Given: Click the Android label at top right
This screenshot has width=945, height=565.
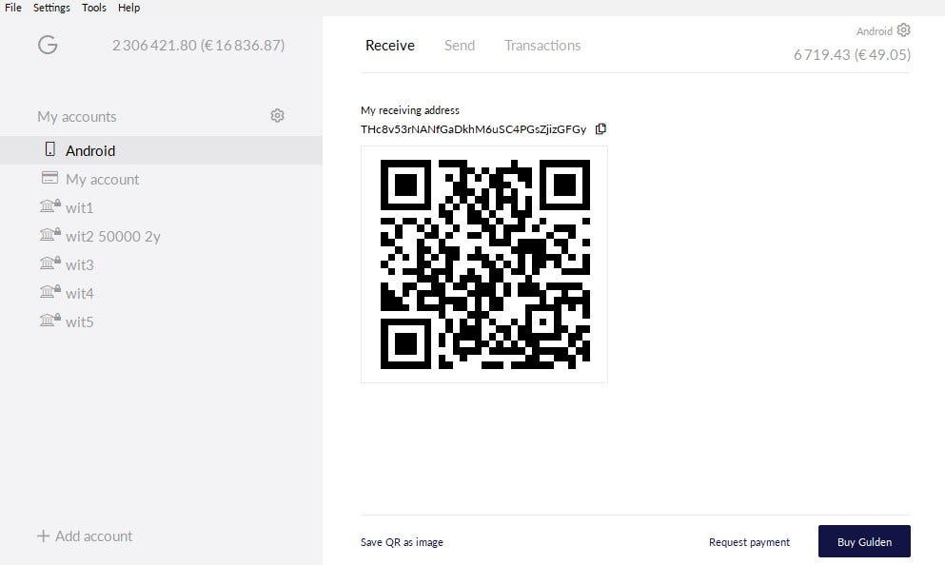Looking at the screenshot, I should [x=874, y=31].
